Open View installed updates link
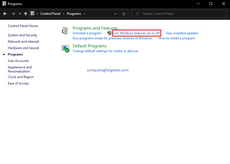Screen dimensions: 230x164 [182, 33]
